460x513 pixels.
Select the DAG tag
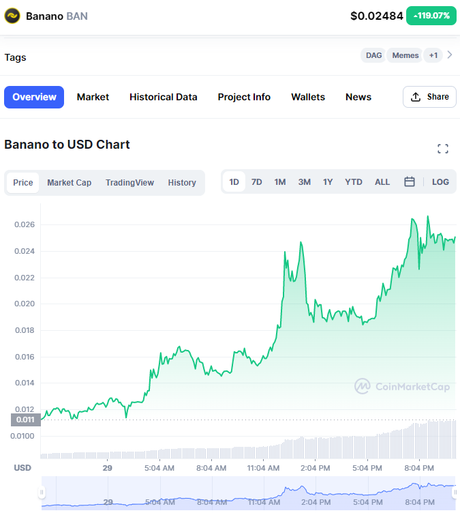point(373,55)
